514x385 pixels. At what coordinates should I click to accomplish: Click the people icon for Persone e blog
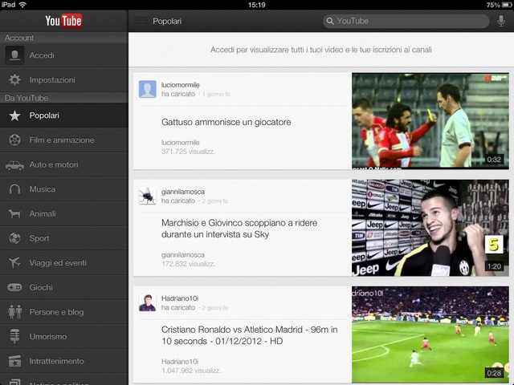click(14, 312)
